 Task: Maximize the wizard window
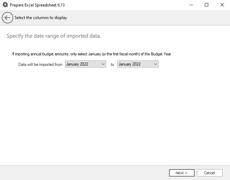pos(207,5)
